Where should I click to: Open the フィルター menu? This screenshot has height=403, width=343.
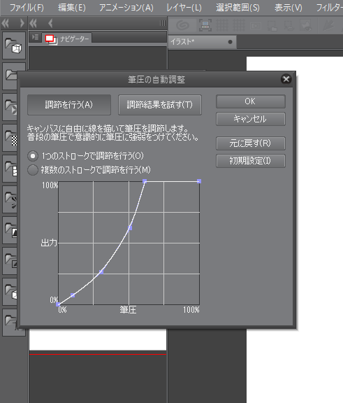pos(330,8)
